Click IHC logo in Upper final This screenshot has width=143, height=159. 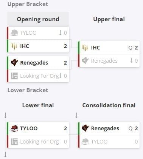tap(85, 48)
